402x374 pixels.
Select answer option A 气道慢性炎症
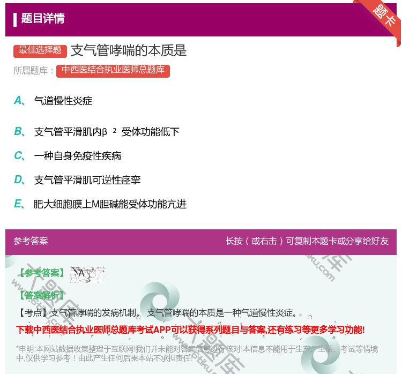coord(63,101)
